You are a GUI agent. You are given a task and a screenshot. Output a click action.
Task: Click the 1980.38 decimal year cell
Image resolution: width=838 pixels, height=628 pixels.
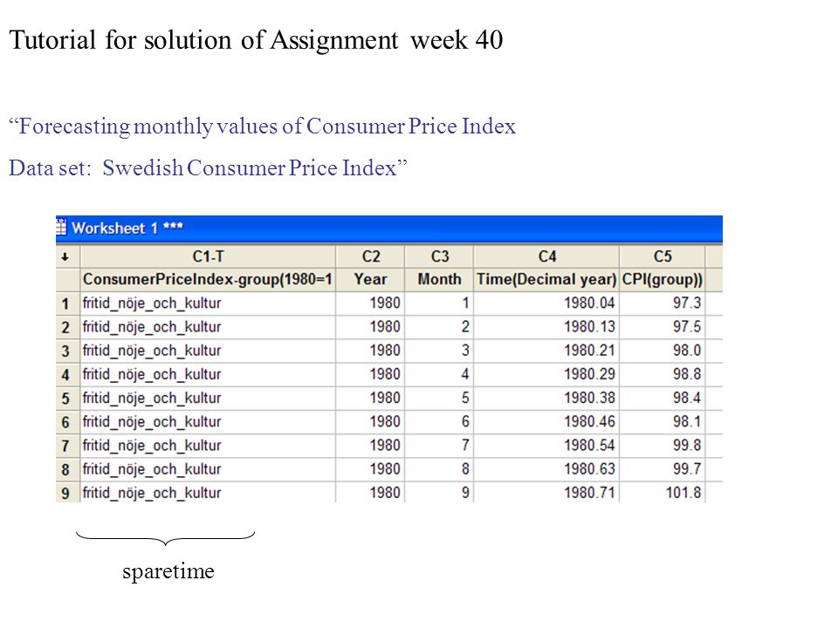point(546,399)
